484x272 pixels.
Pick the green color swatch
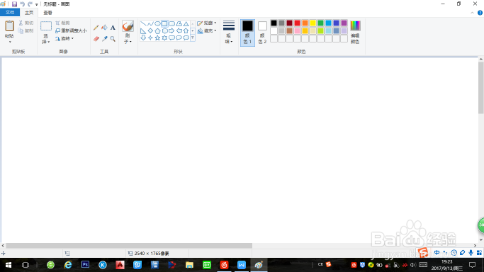[320, 23]
